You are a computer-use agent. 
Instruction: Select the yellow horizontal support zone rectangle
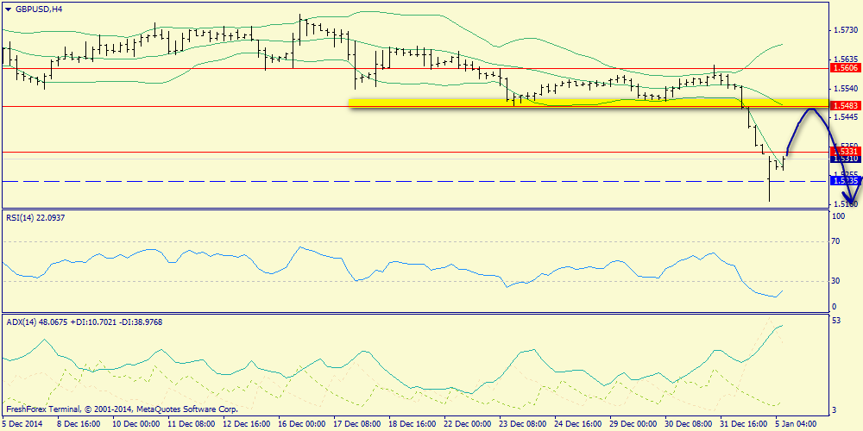(x=589, y=103)
